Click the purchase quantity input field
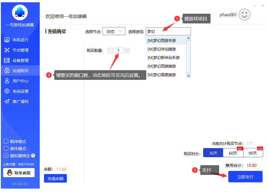Screen dimensions: 268x194 [119, 50]
